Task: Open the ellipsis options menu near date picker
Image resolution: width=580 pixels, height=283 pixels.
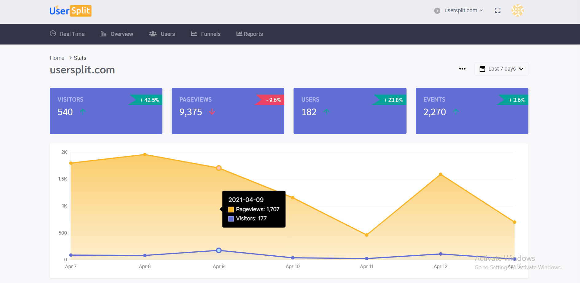Action: coord(462,69)
